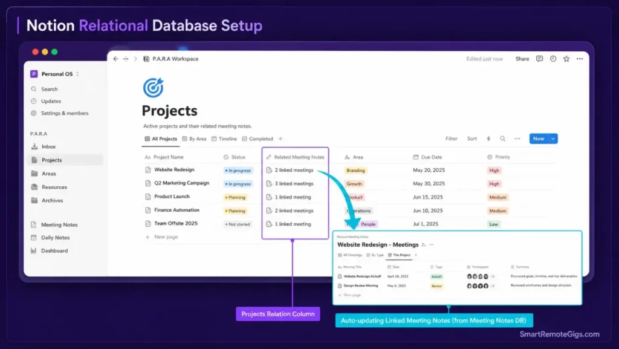Click the Not started status tag

pos(238,224)
